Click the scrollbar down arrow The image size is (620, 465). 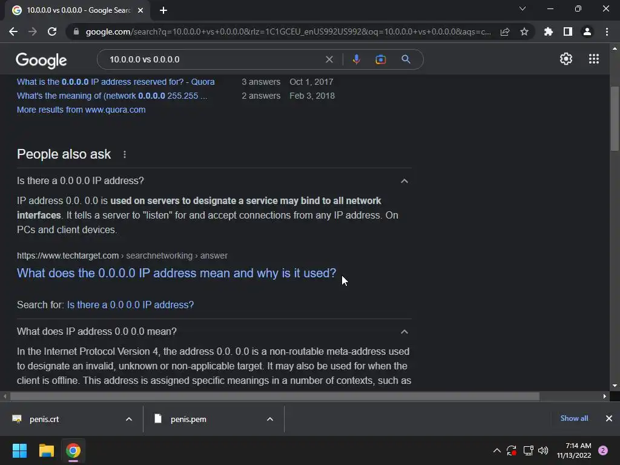pos(615,386)
